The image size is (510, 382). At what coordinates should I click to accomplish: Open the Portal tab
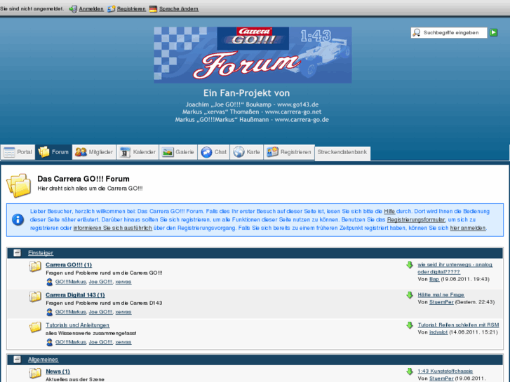tap(18, 152)
